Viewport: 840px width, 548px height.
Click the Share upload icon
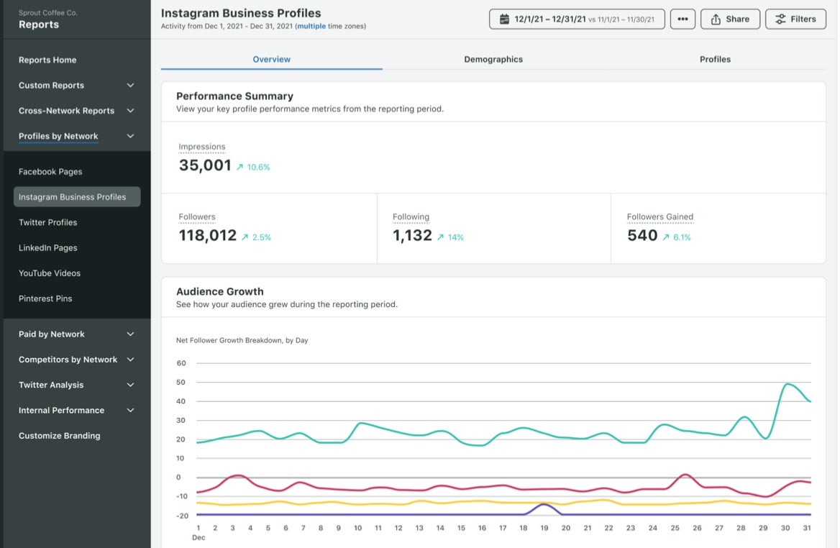(x=716, y=19)
